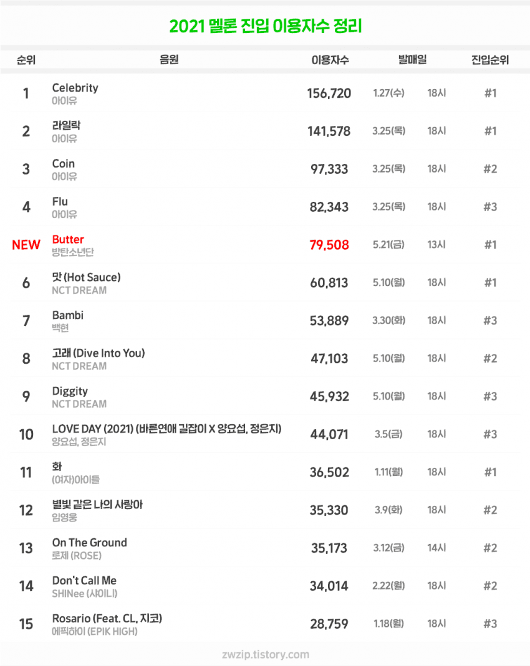This screenshot has height=666, width=530.
Task: Select the 맛 (Hot Sauce) title
Action: coord(86,277)
